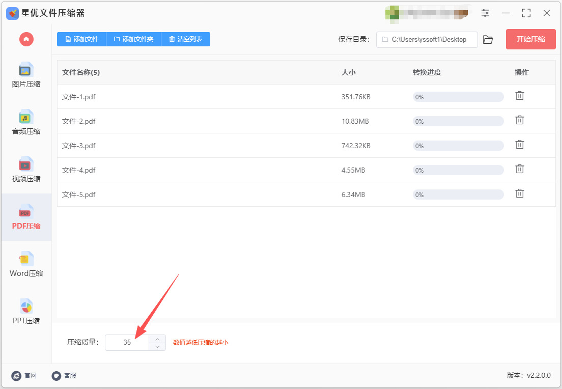Delete 文件-2.pdf using its trash icon
562x389 pixels.
pos(520,120)
